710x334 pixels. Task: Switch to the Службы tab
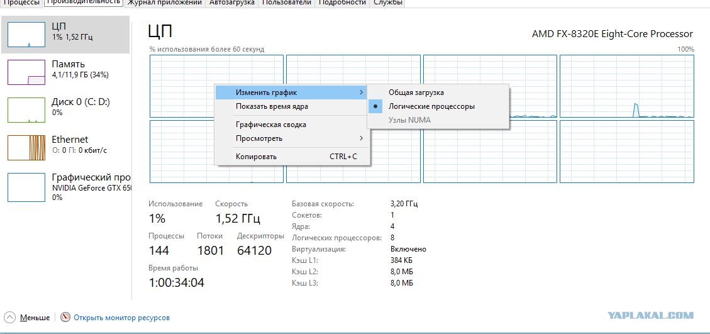(387, 3)
